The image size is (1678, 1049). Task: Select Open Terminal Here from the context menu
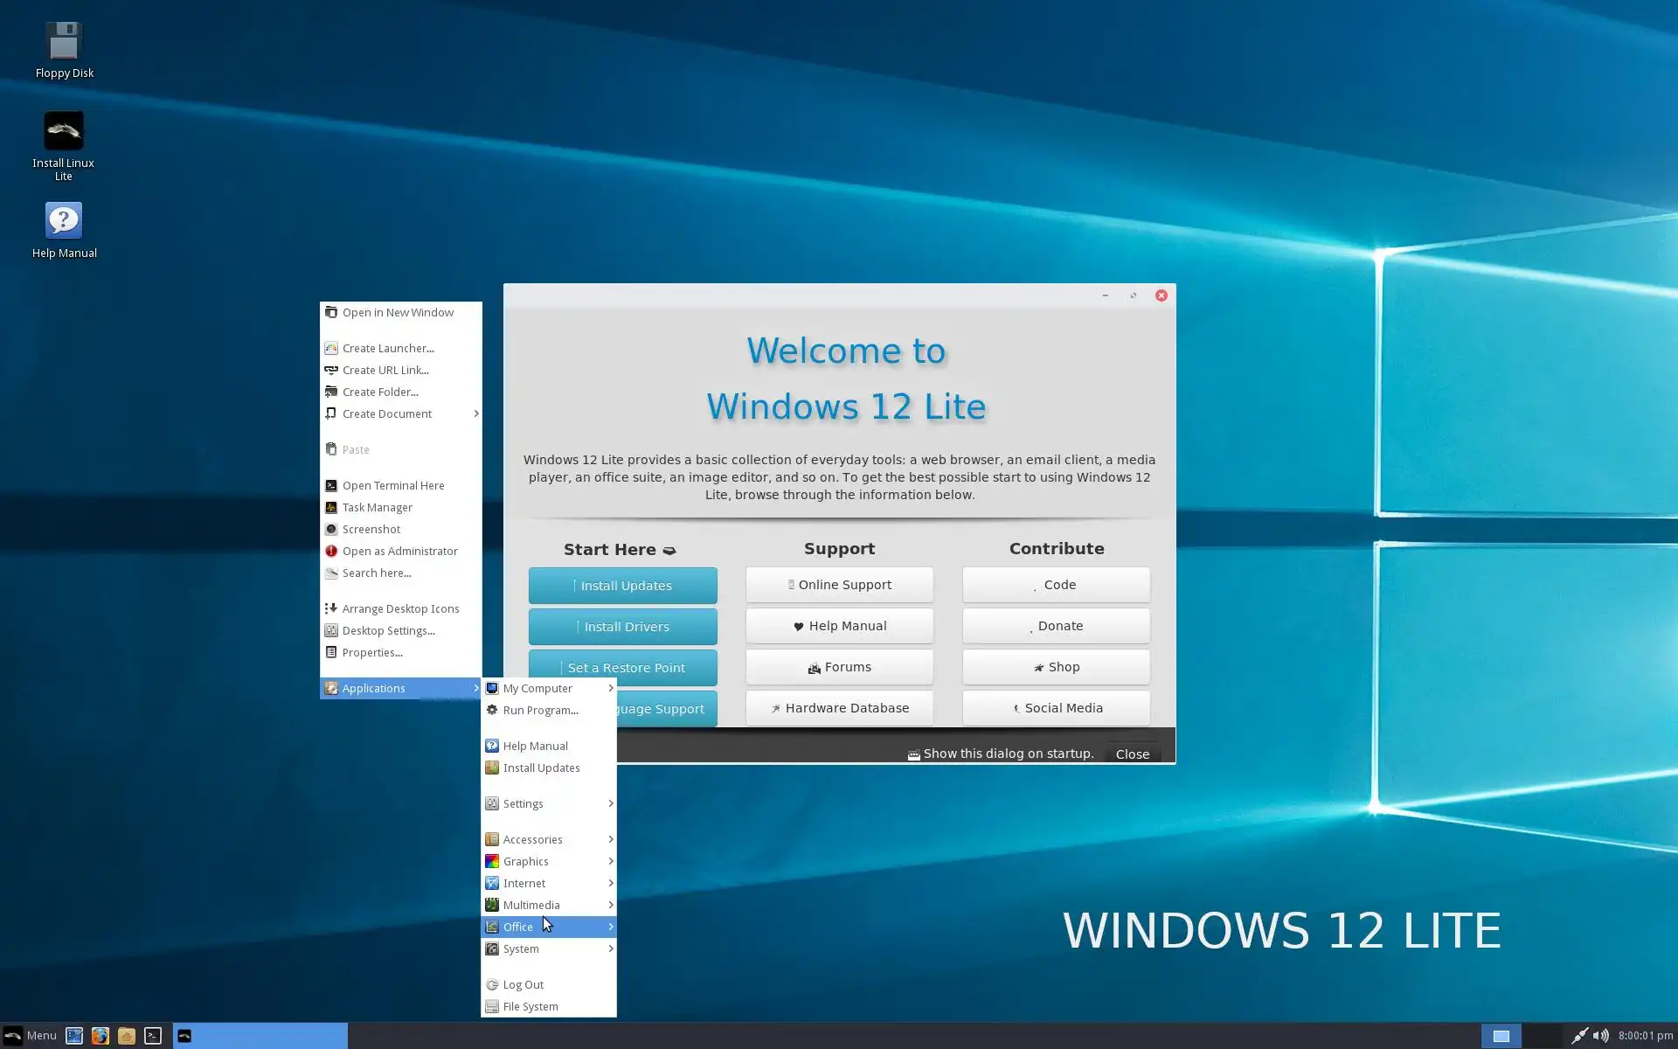click(393, 485)
